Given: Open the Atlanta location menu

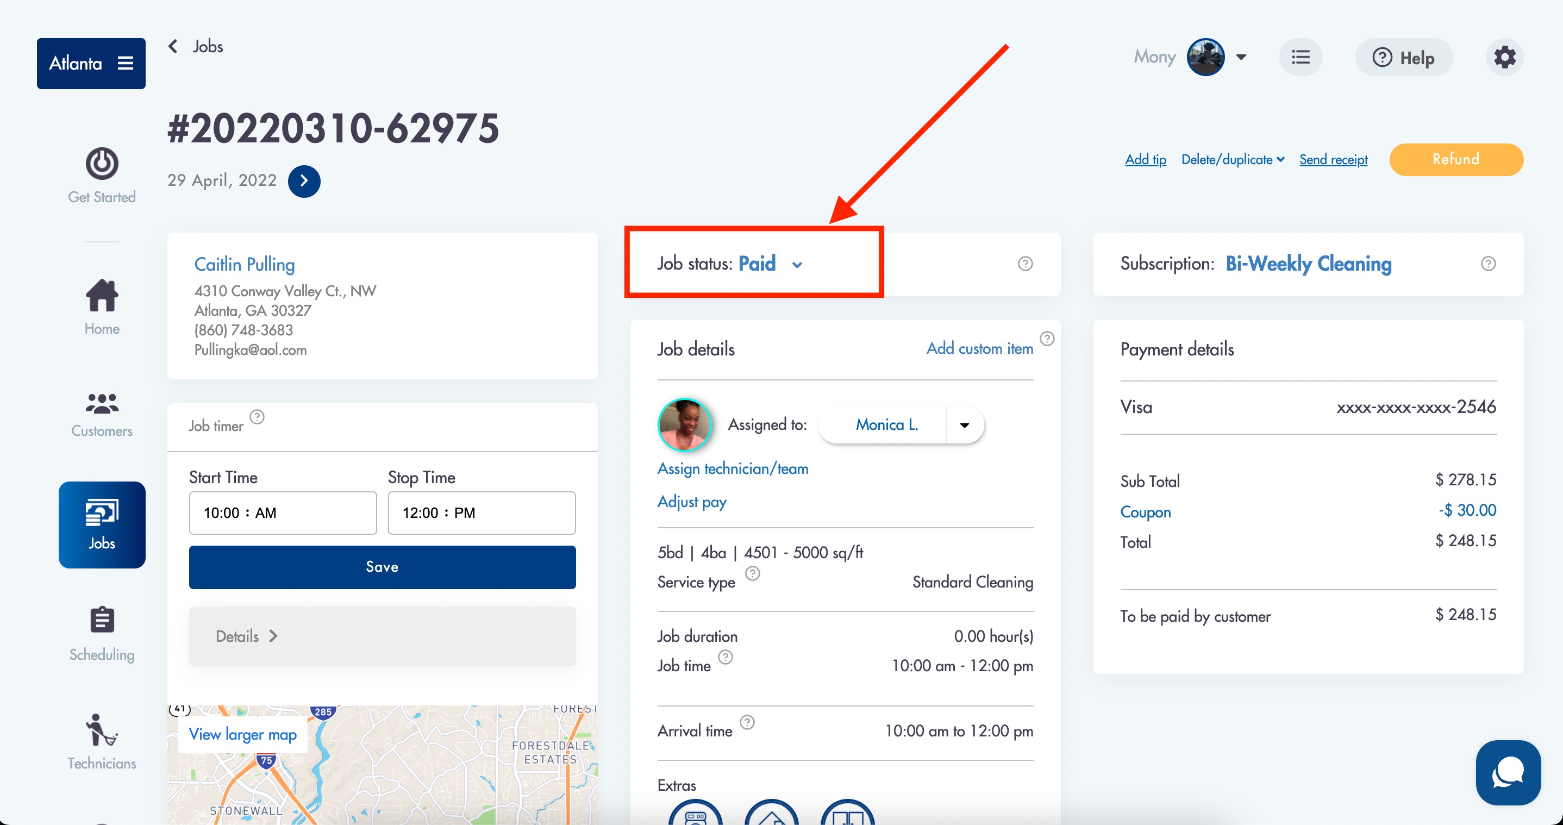Looking at the screenshot, I should (91, 63).
